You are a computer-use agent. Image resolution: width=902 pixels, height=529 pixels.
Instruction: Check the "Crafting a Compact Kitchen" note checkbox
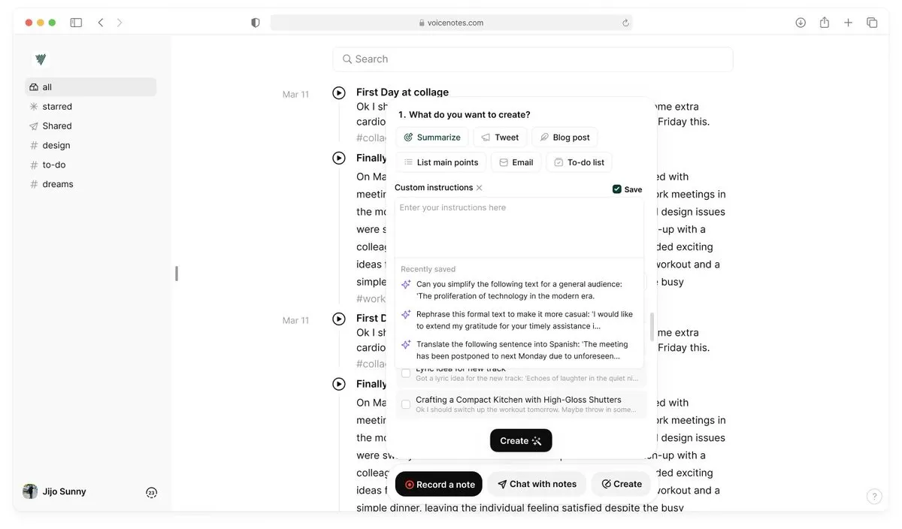point(406,404)
